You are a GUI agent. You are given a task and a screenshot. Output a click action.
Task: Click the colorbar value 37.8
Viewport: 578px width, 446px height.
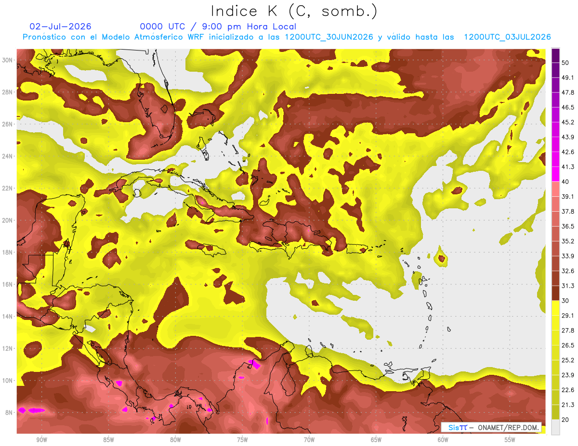(x=567, y=211)
